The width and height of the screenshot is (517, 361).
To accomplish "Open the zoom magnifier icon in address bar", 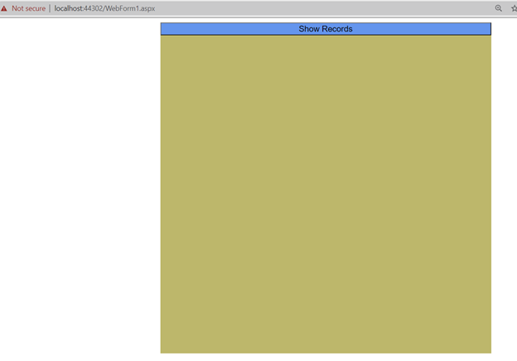I will [499, 8].
